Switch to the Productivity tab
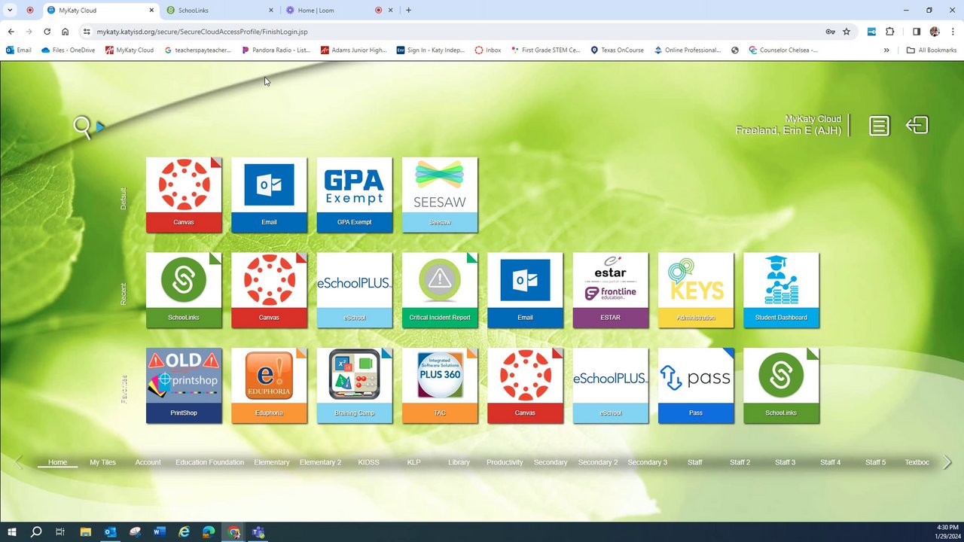This screenshot has height=542, width=964. coord(505,462)
